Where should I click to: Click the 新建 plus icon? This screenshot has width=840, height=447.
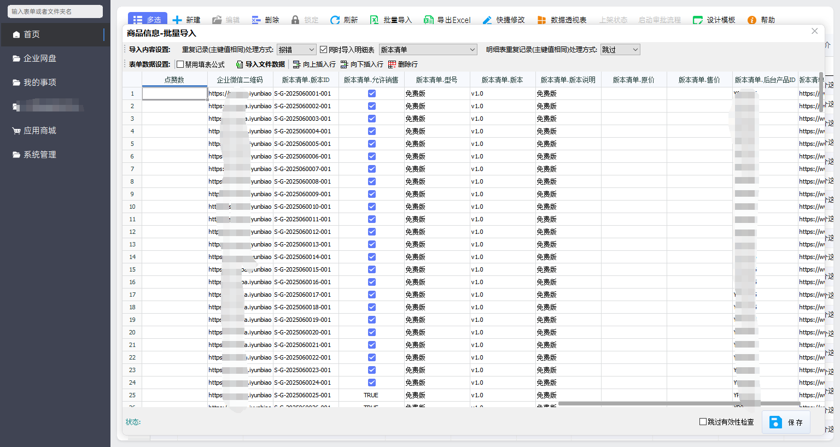pos(177,20)
